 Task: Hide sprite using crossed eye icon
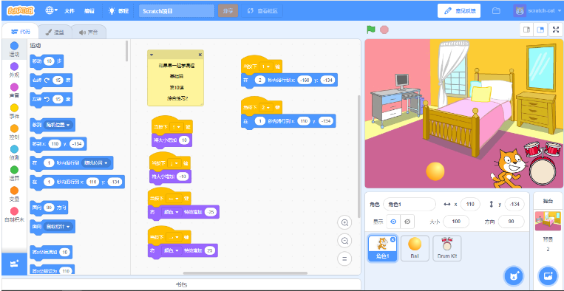pyautogui.click(x=407, y=222)
